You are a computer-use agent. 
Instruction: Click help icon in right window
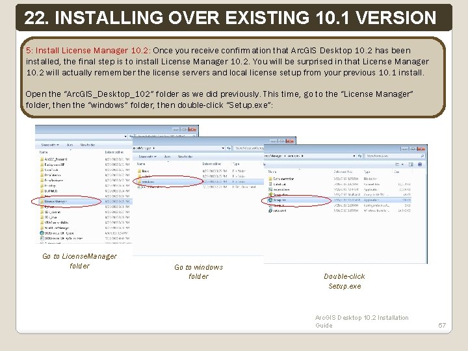click(420, 164)
